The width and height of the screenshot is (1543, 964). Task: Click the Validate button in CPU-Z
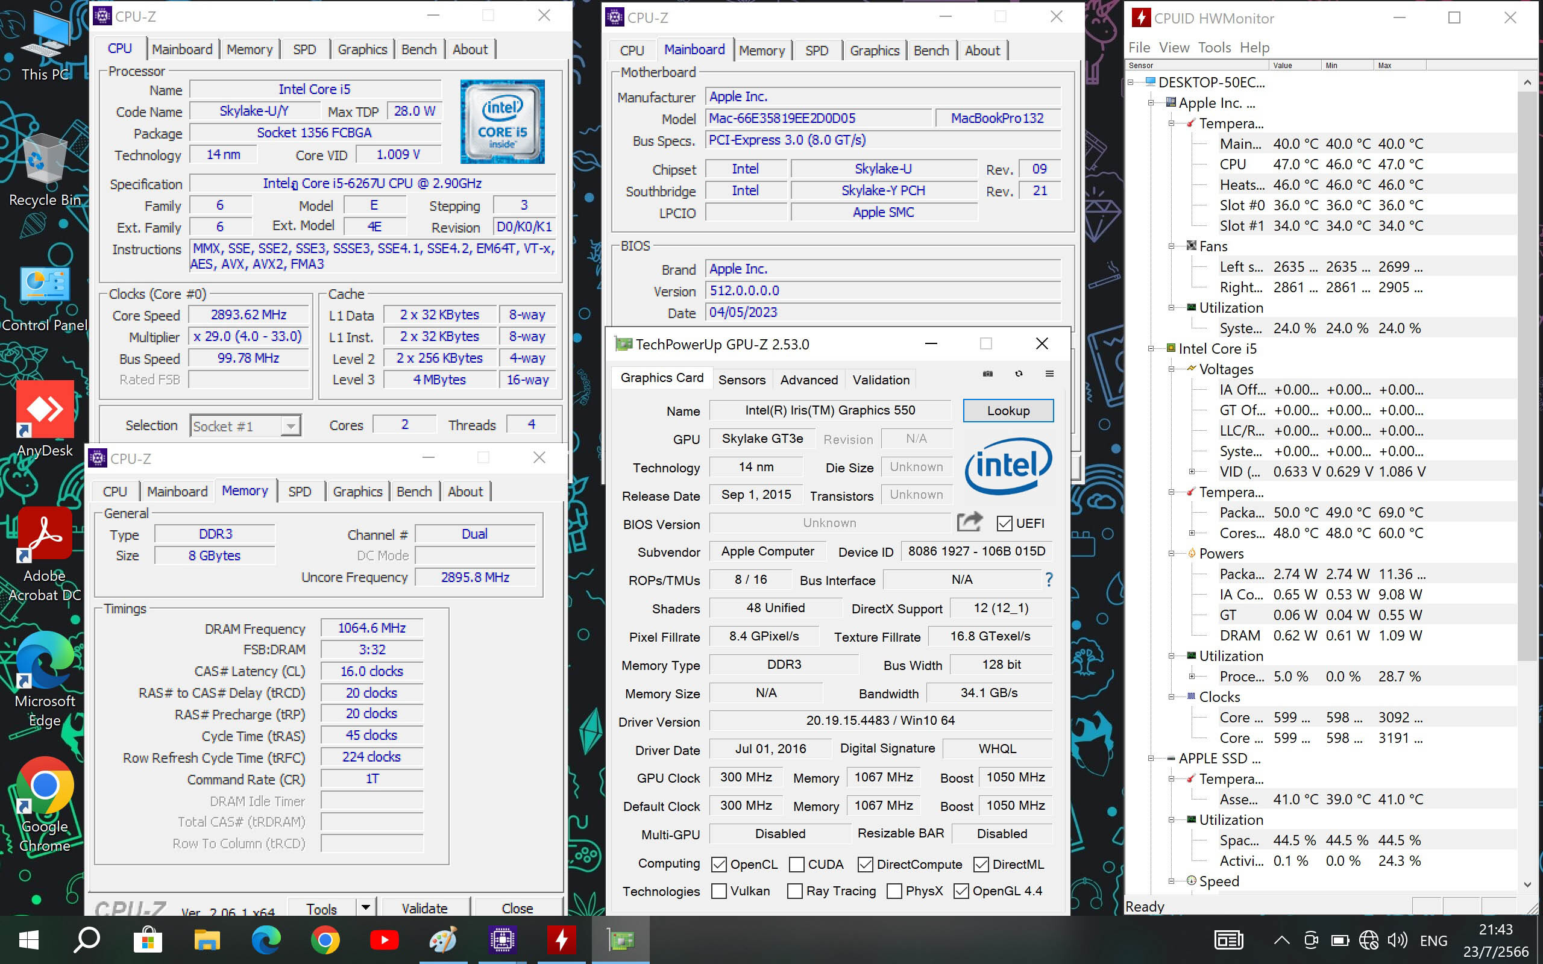coord(425,908)
